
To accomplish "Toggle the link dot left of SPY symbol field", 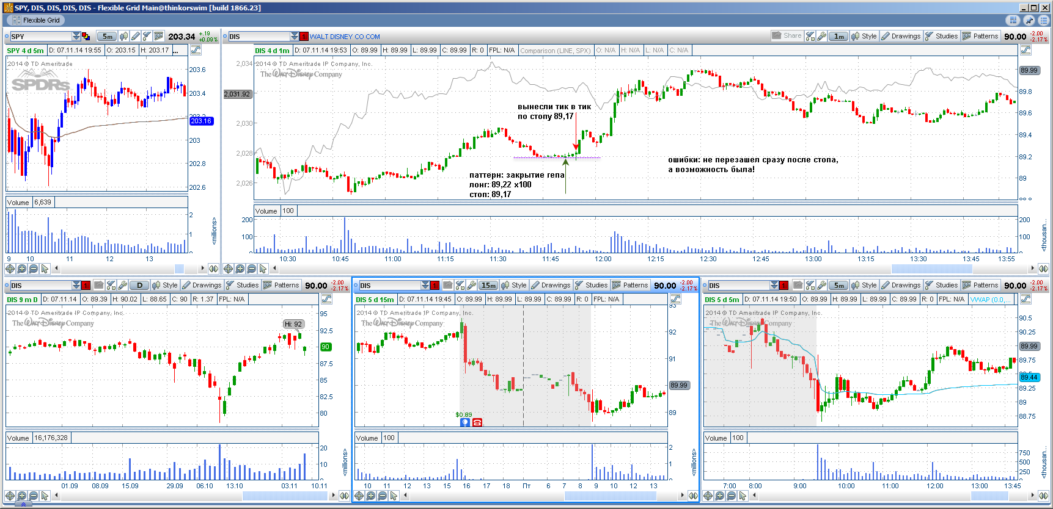I will [7, 37].
